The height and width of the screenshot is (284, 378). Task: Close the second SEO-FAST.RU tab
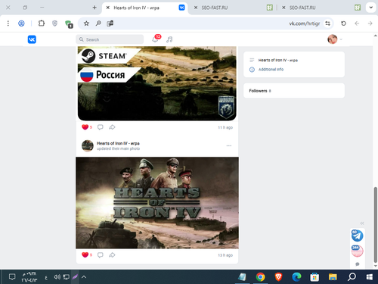point(283,8)
